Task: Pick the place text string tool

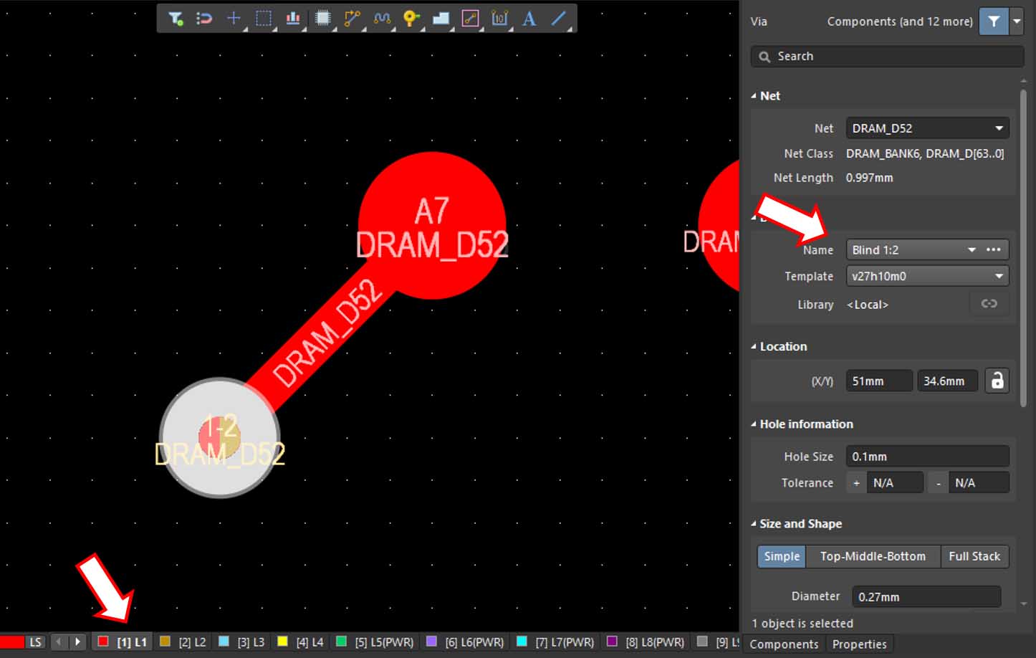Action: [529, 19]
